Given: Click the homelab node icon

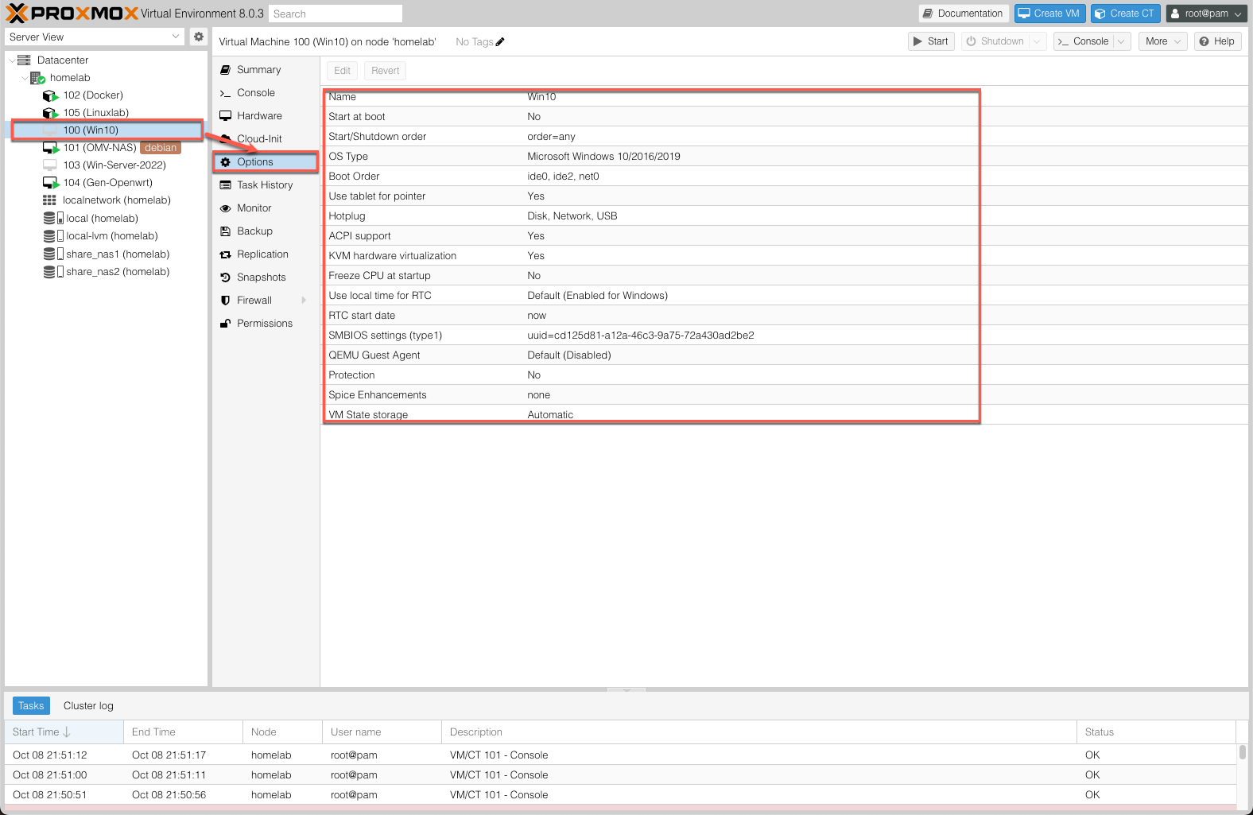Looking at the screenshot, I should [x=37, y=78].
